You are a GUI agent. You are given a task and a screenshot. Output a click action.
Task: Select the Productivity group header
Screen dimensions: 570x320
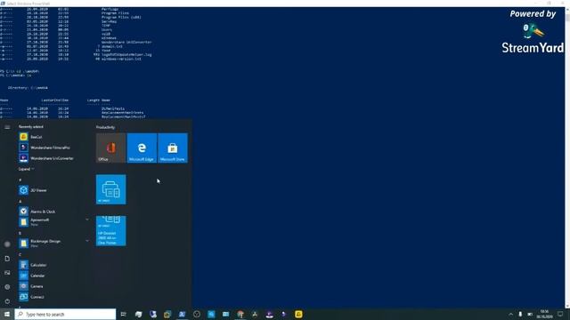pos(105,127)
